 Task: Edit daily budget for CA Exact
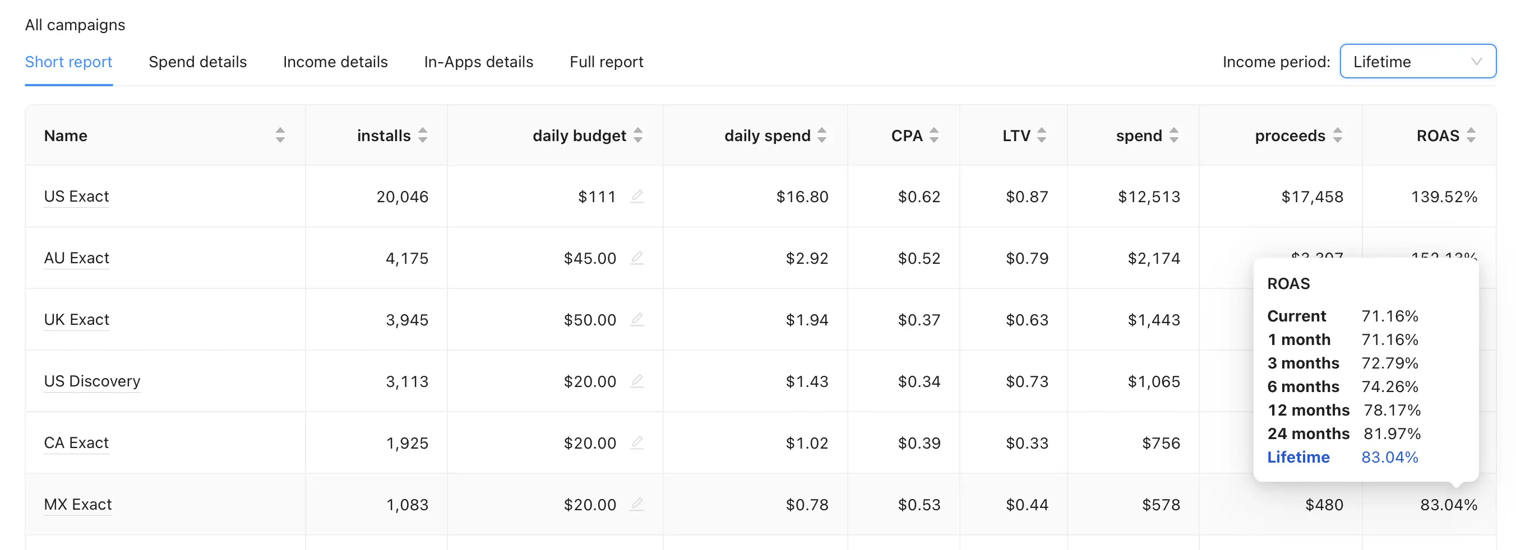637,442
